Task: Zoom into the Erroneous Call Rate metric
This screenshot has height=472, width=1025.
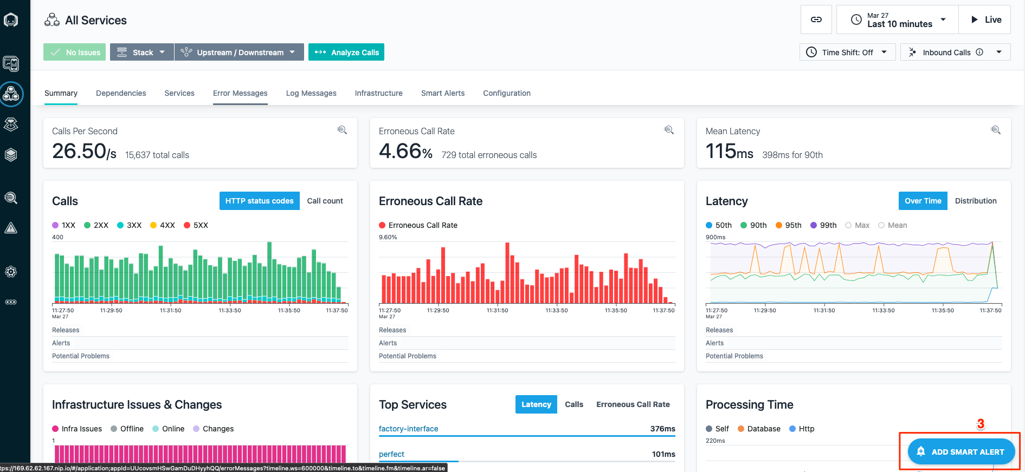Action: pos(669,130)
